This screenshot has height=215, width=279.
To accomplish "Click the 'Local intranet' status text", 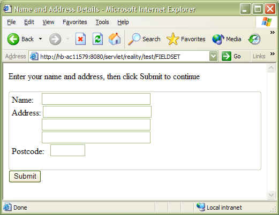I will point(224,208).
